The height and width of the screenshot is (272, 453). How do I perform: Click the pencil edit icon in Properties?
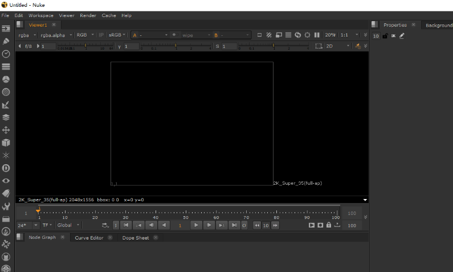coord(402,36)
